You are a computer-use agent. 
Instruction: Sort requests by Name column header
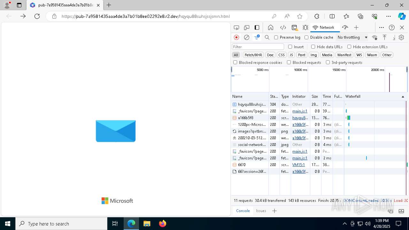coord(250,96)
